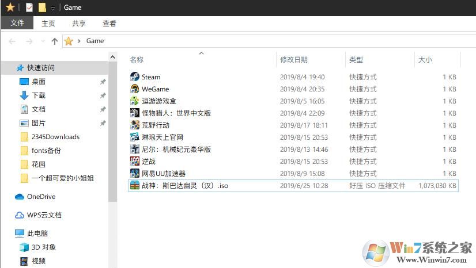This screenshot has width=476, height=268.
Task: Open the recent locations dropdown
Action: (43, 41)
